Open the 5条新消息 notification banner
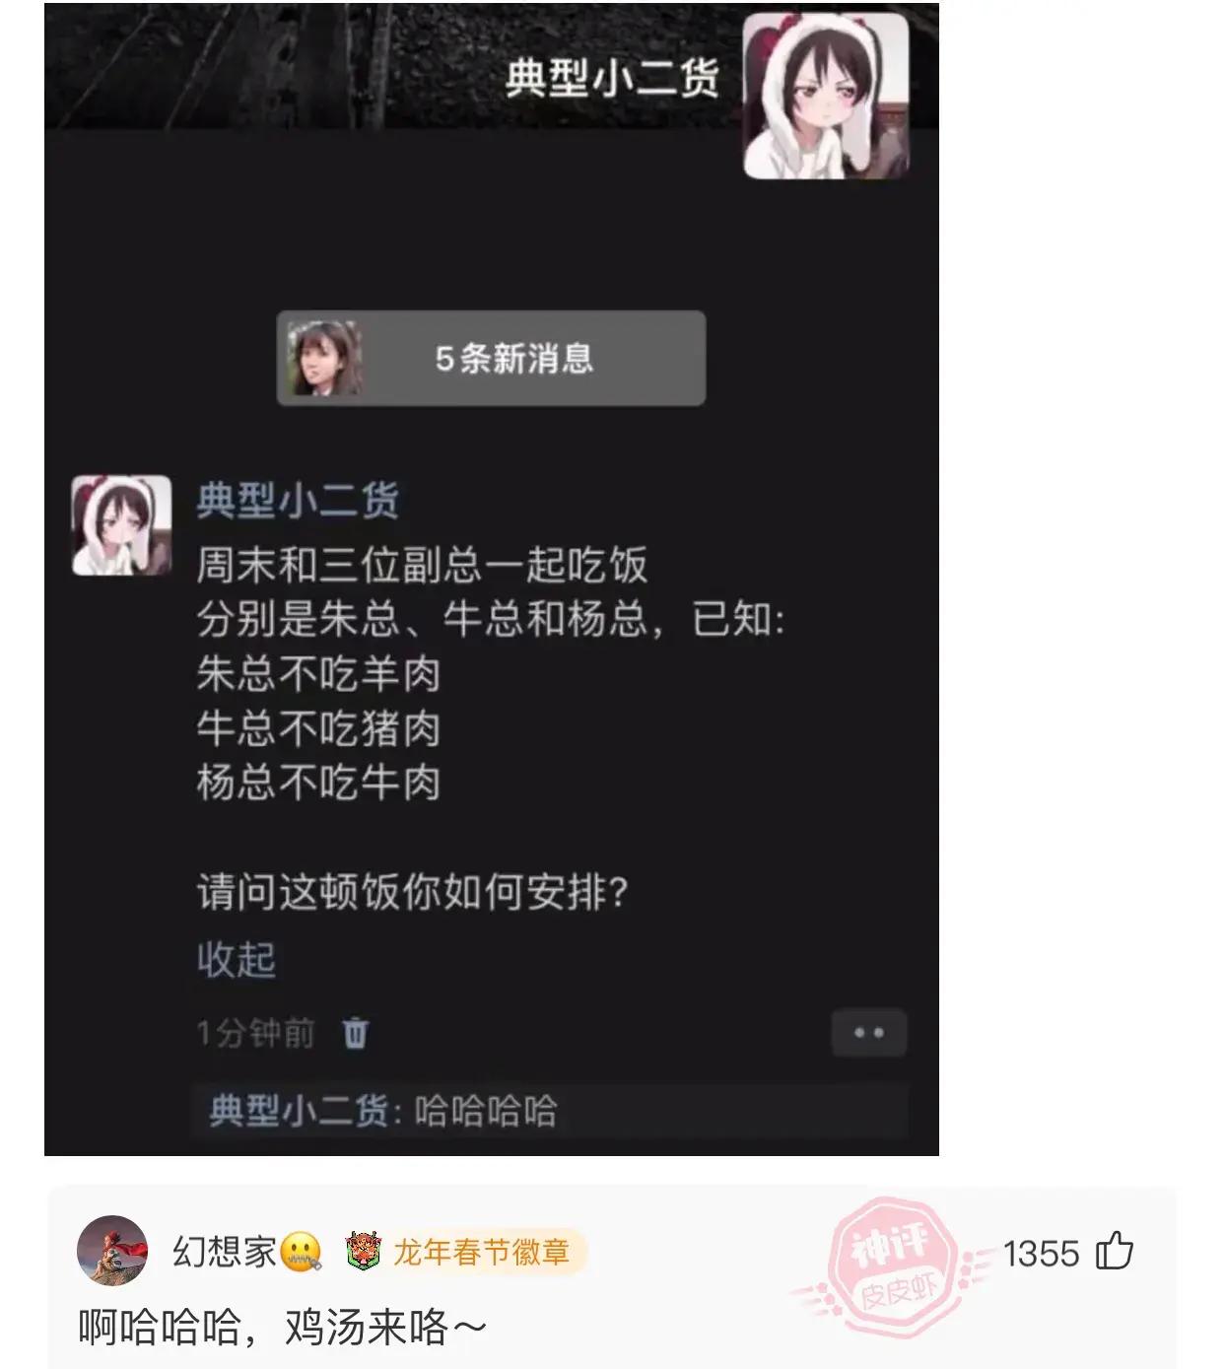The width and height of the screenshot is (1224, 1369). coord(491,358)
